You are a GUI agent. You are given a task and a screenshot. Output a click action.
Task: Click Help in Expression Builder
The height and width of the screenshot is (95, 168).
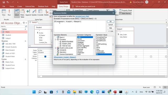[111, 28]
